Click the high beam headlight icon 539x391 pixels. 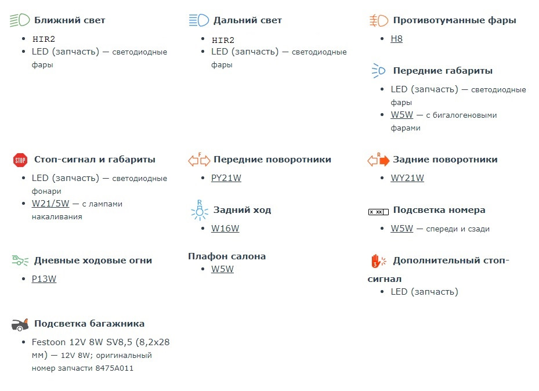pyautogui.click(x=199, y=21)
